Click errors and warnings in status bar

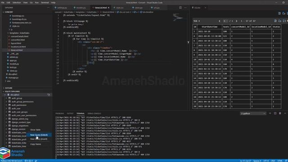[28, 161]
